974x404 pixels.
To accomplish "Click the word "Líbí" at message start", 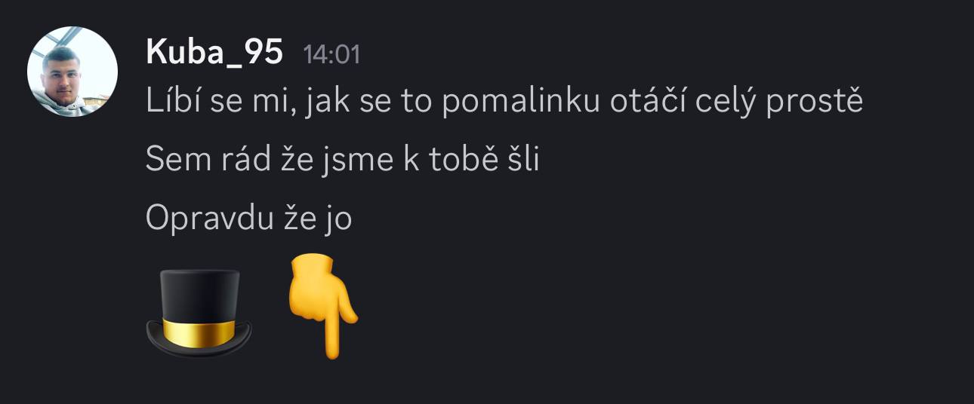I will coord(168,101).
